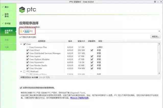This screenshot has width=163, height=108.
Task: Select the 应用程序选择 step
Action: (8, 32)
